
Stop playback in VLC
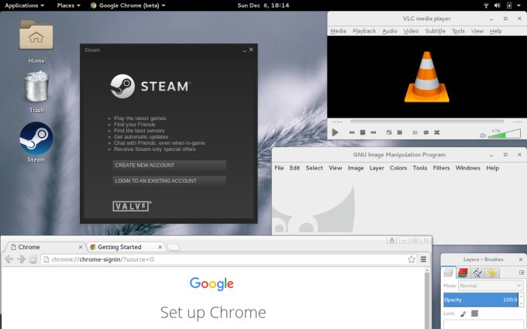[363, 132]
